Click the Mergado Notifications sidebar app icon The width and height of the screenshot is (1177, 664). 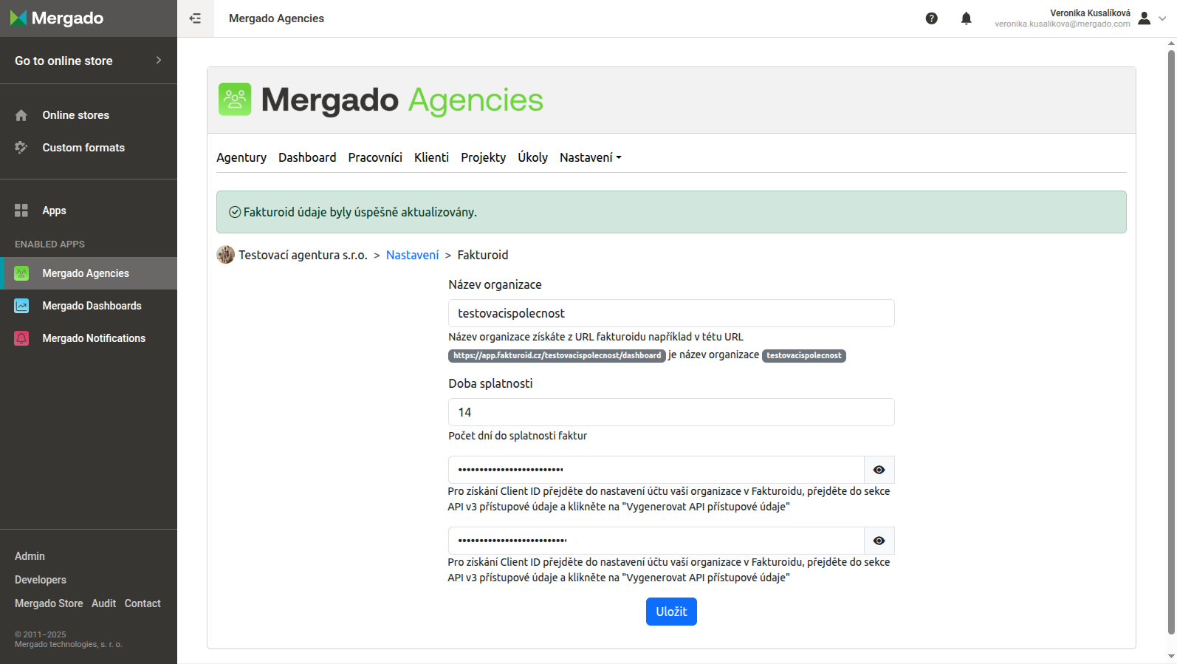pos(21,338)
